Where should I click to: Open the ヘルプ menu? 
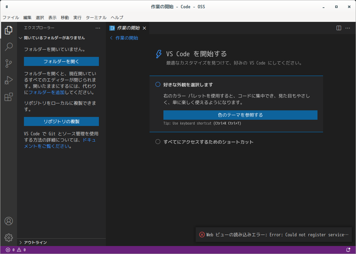click(x=117, y=17)
